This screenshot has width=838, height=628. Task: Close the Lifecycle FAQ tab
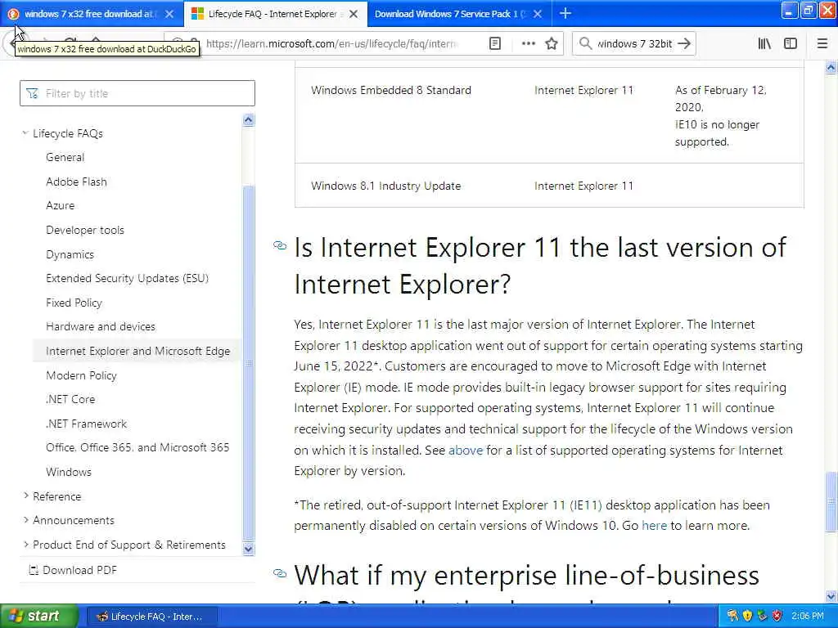click(354, 14)
